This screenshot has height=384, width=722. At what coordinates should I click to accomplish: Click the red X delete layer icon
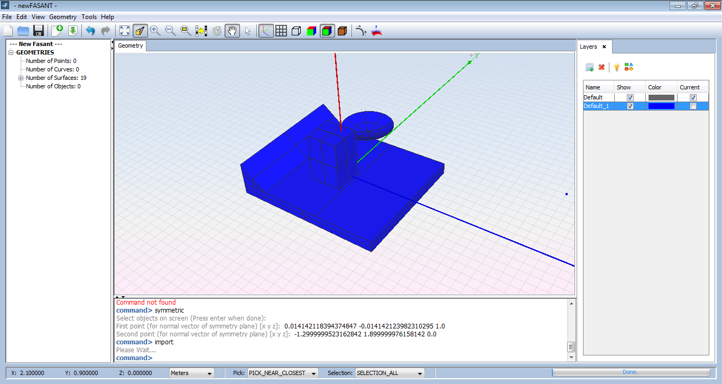[601, 67]
